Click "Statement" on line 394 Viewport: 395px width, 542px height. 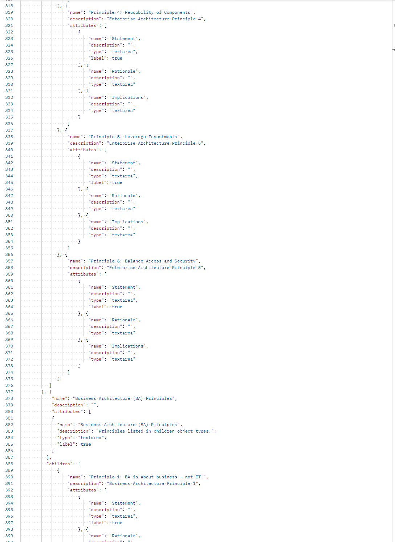click(x=124, y=503)
